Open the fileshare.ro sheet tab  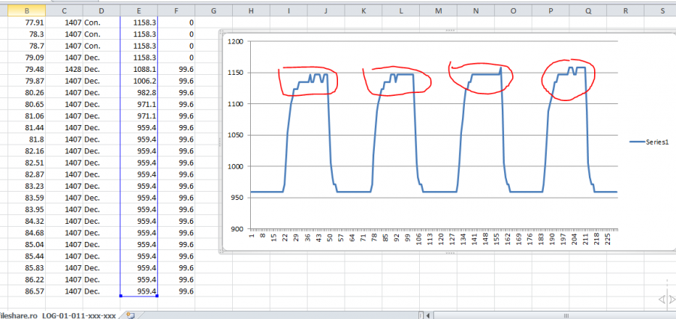click(17, 315)
